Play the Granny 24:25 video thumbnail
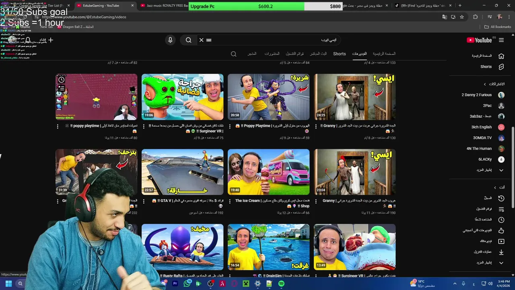The image size is (515, 290). [354, 97]
